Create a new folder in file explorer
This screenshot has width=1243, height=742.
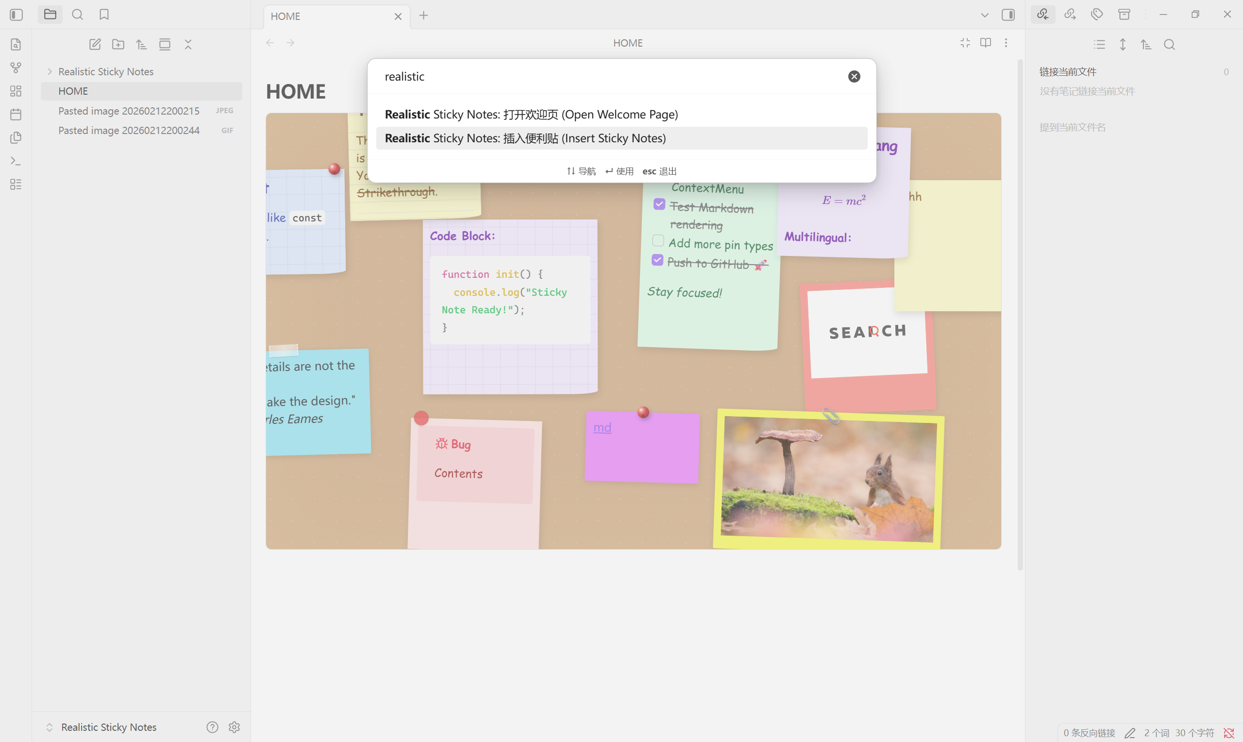pos(118,45)
